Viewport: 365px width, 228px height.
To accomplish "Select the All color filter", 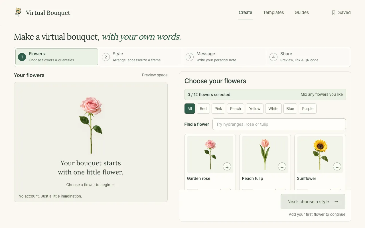I will 190,109.
